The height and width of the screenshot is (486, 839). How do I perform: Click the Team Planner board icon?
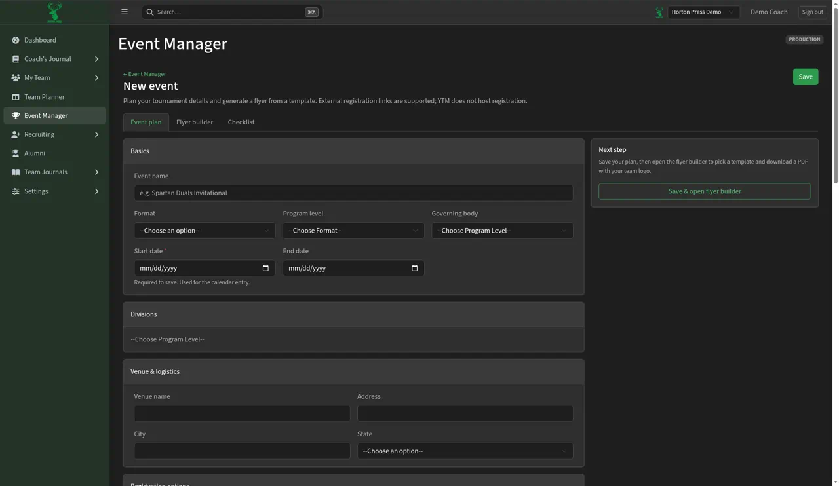tap(16, 97)
